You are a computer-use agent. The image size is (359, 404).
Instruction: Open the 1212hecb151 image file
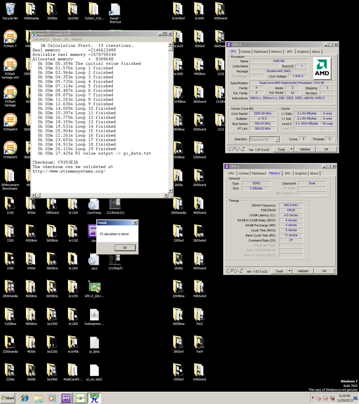[x=115, y=206]
